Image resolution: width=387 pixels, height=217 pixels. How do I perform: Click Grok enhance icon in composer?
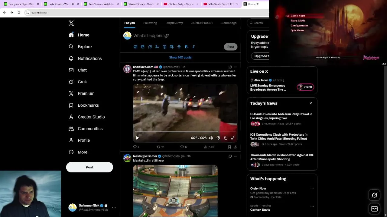point(150,47)
